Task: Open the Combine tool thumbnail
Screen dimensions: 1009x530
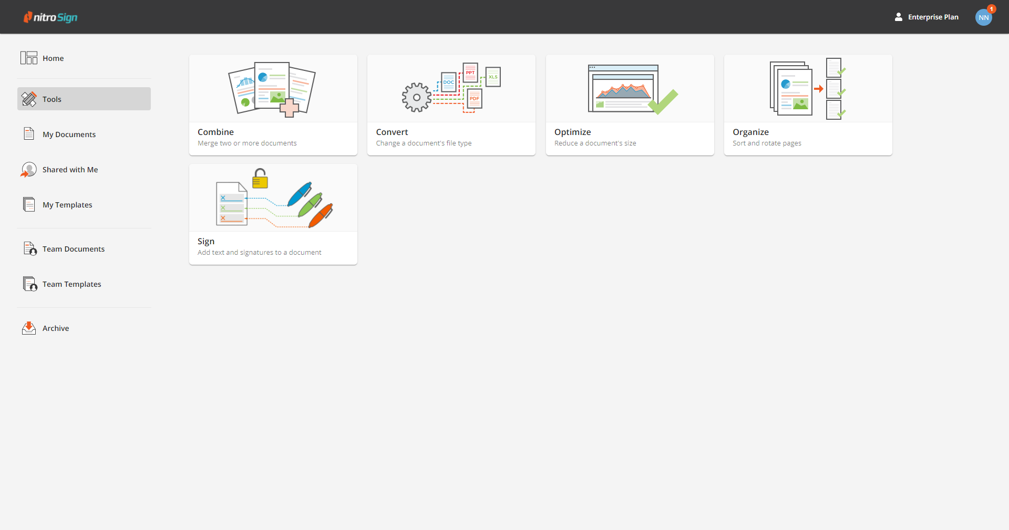Action: pyautogui.click(x=272, y=89)
